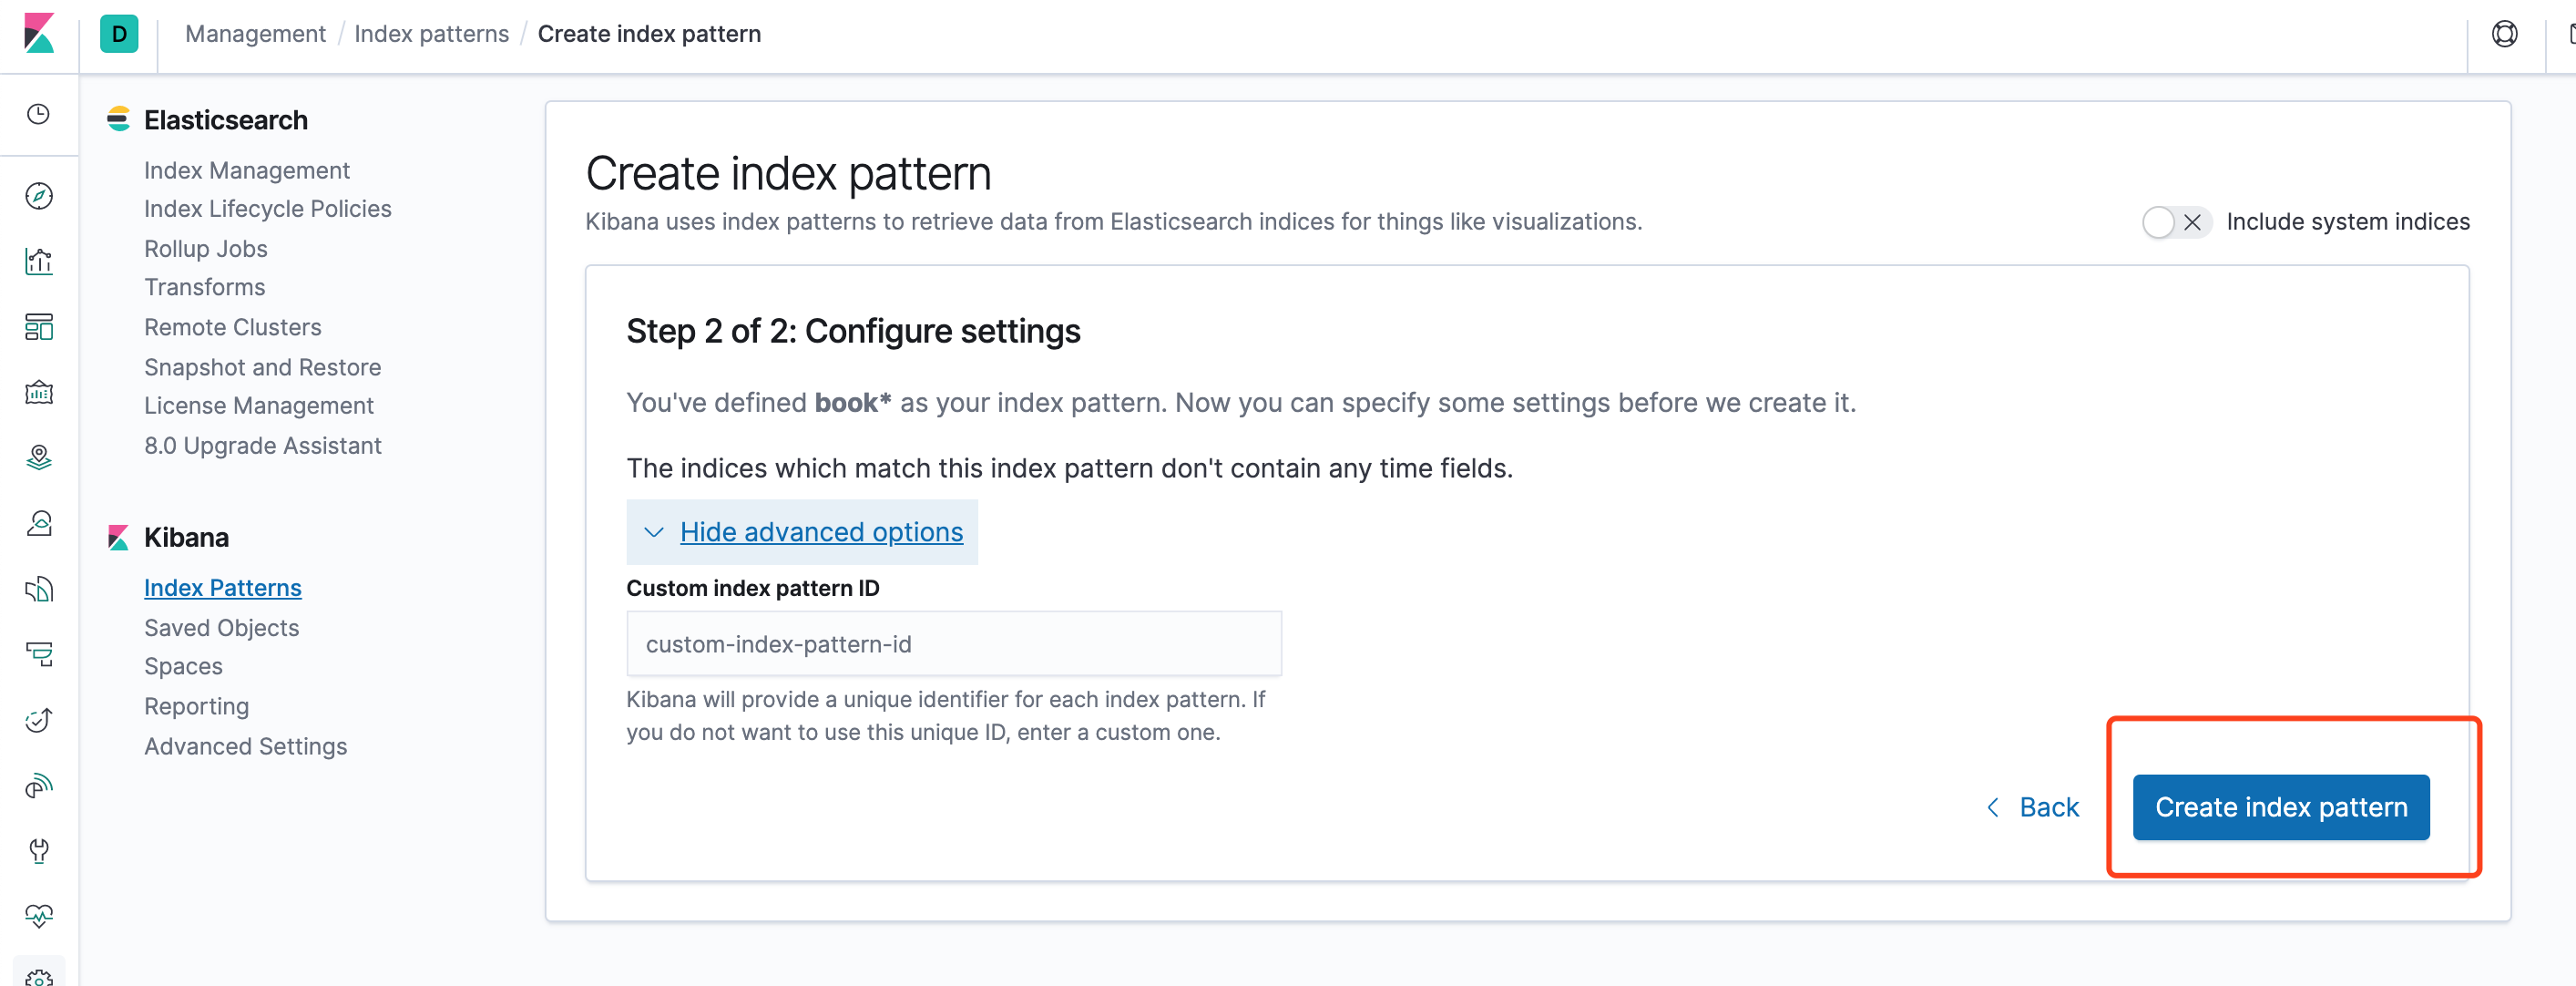
Task: Open Maps icon in sidebar
Action: click(39, 457)
